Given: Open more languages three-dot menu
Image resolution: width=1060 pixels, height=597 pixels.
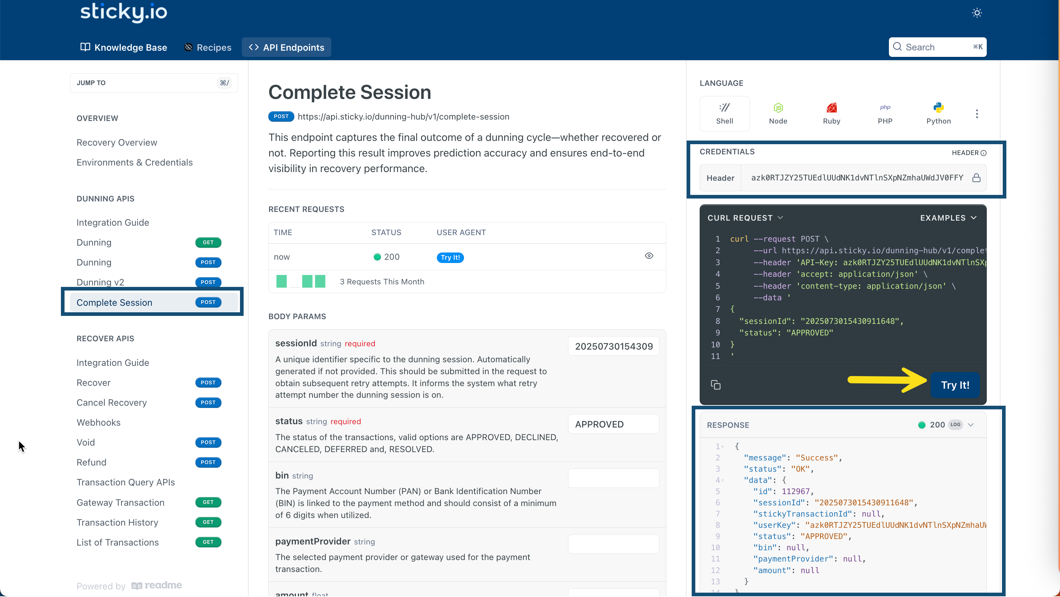Looking at the screenshot, I should click(x=977, y=114).
